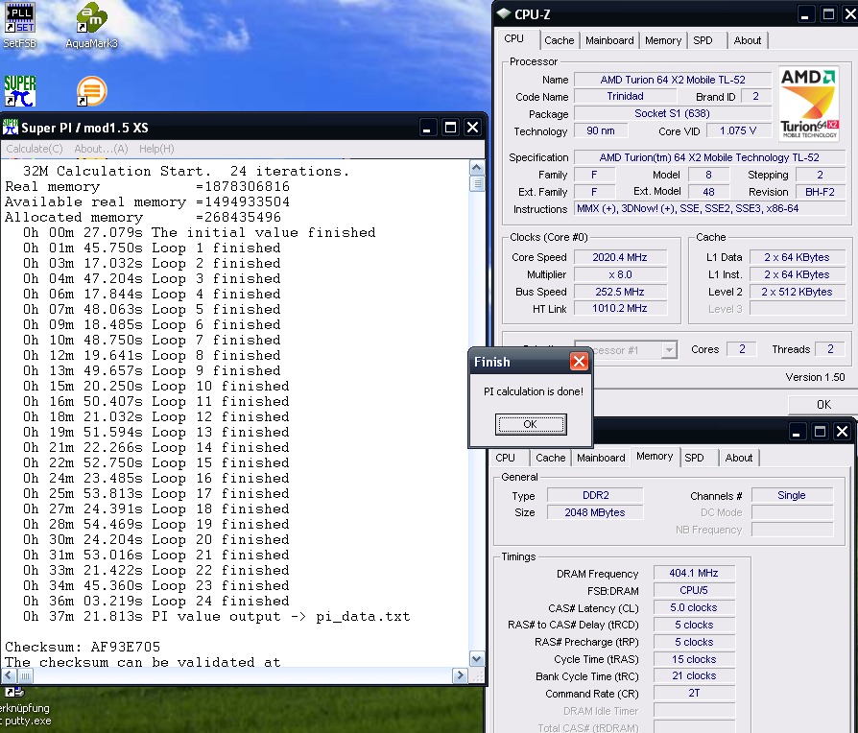Screen dimensions: 858x733
Task: Click the Super PI scroll up arrow
Action: [x=477, y=168]
